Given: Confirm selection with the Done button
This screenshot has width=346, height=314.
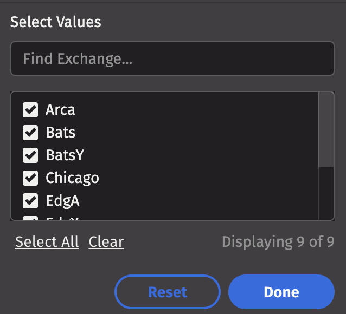Looking at the screenshot, I should [281, 292].
